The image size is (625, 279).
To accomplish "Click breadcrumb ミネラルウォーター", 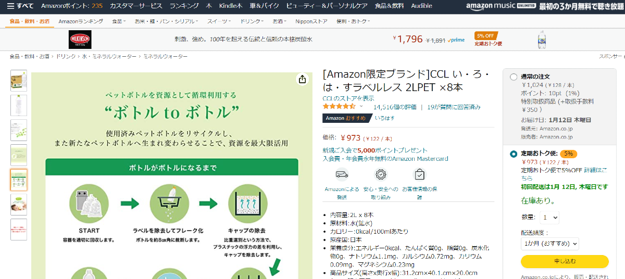I will click(165, 56).
